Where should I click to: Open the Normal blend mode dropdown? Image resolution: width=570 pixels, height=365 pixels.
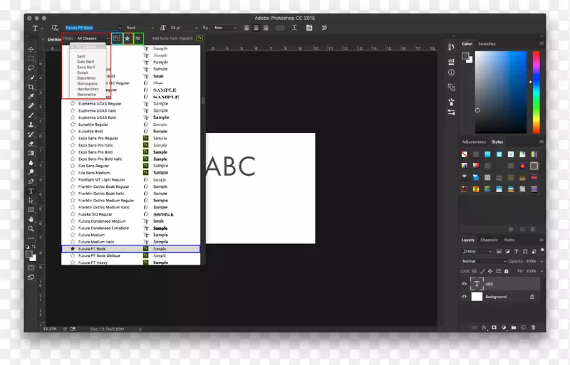pos(484,261)
